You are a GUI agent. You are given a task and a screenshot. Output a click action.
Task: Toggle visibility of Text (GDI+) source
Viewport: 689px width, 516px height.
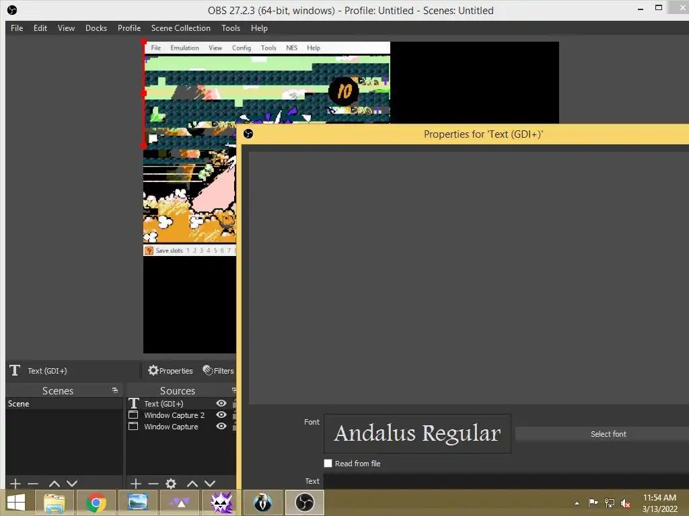[x=221, y=403]
